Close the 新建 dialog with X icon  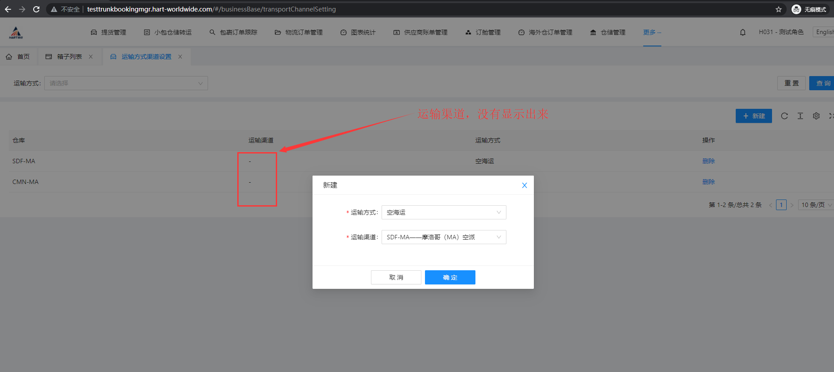524,185
